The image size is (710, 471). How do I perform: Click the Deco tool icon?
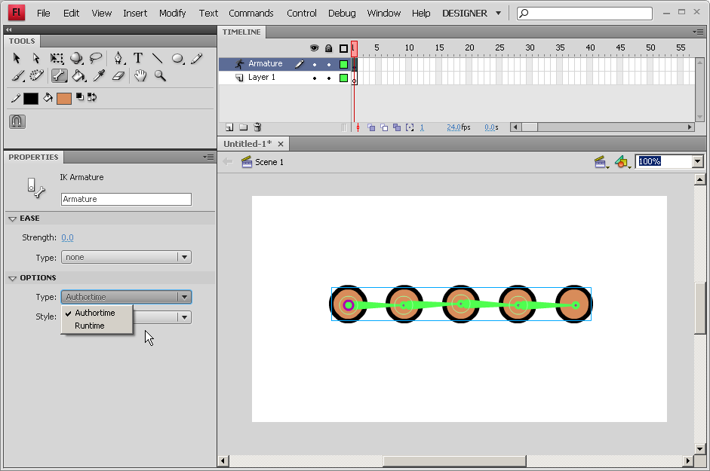(36, 76)
